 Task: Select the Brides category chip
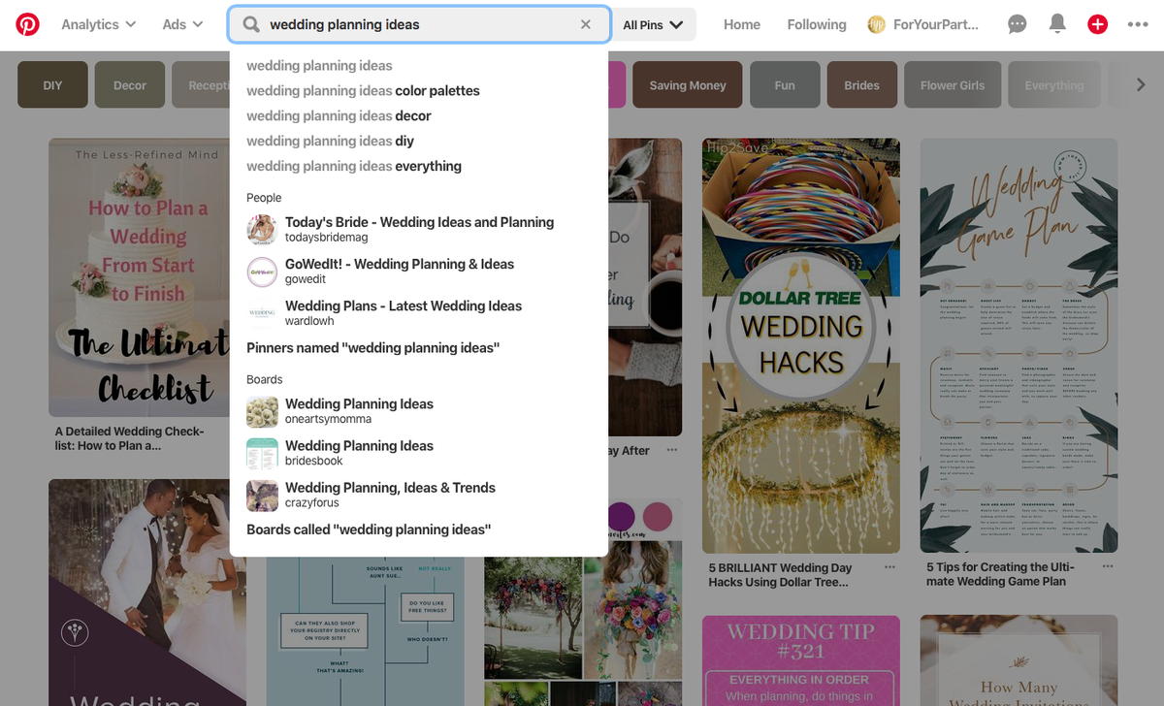click(x=861, y=84)
